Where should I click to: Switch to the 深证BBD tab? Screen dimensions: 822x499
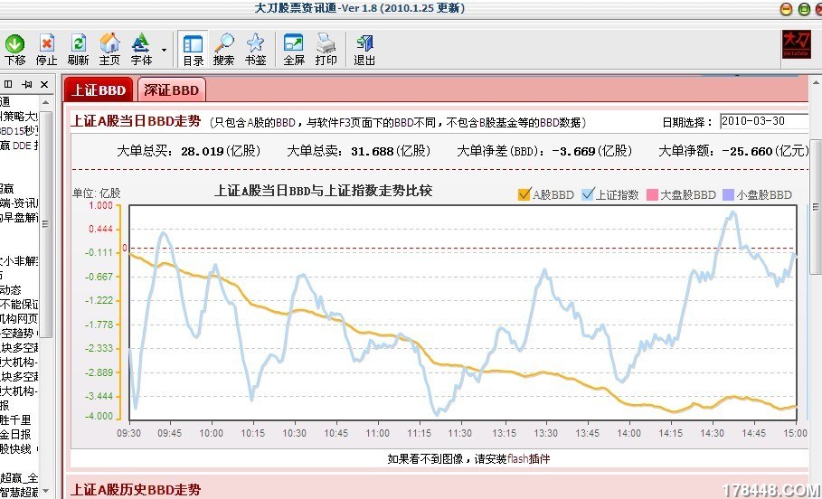(x=172, y=90)
